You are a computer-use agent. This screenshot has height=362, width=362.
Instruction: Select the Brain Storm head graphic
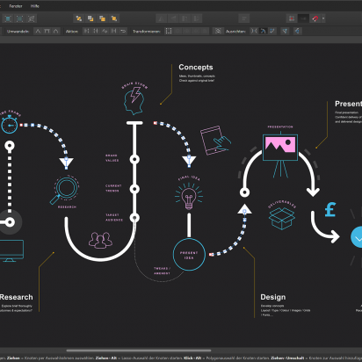pyautogui.click(x=134, y=100)
